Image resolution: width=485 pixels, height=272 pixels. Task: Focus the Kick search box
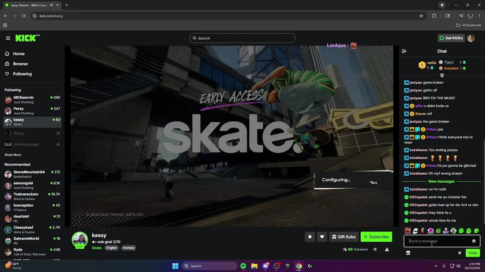(242, 38)
